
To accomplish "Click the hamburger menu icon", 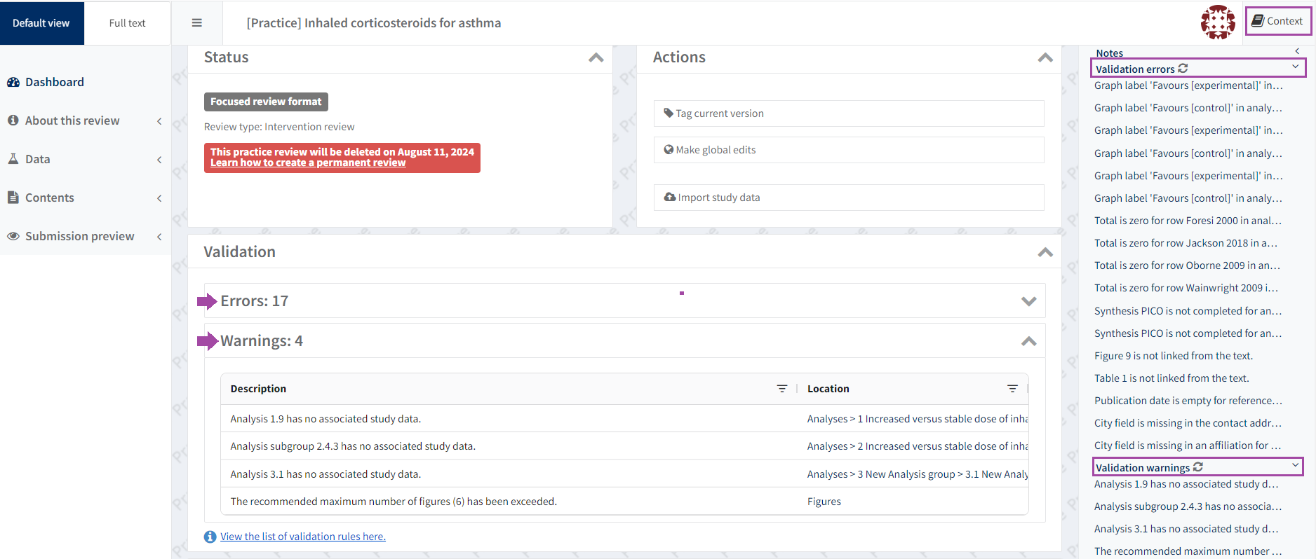I will [197, 23].
